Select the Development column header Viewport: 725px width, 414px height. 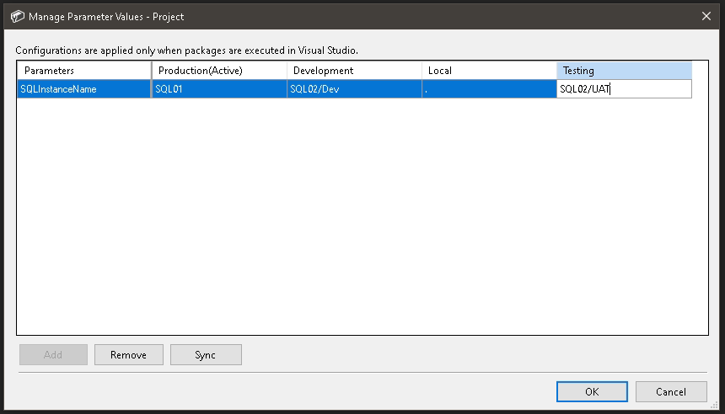354,71
